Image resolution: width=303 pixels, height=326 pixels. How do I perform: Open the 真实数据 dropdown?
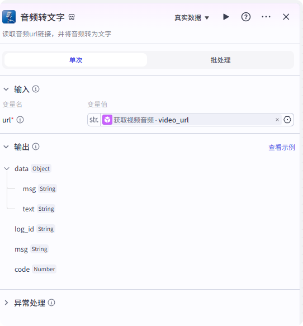(x=192, y=18)
